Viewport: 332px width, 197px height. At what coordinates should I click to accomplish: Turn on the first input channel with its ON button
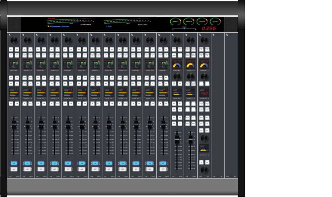tap(14, 163)
